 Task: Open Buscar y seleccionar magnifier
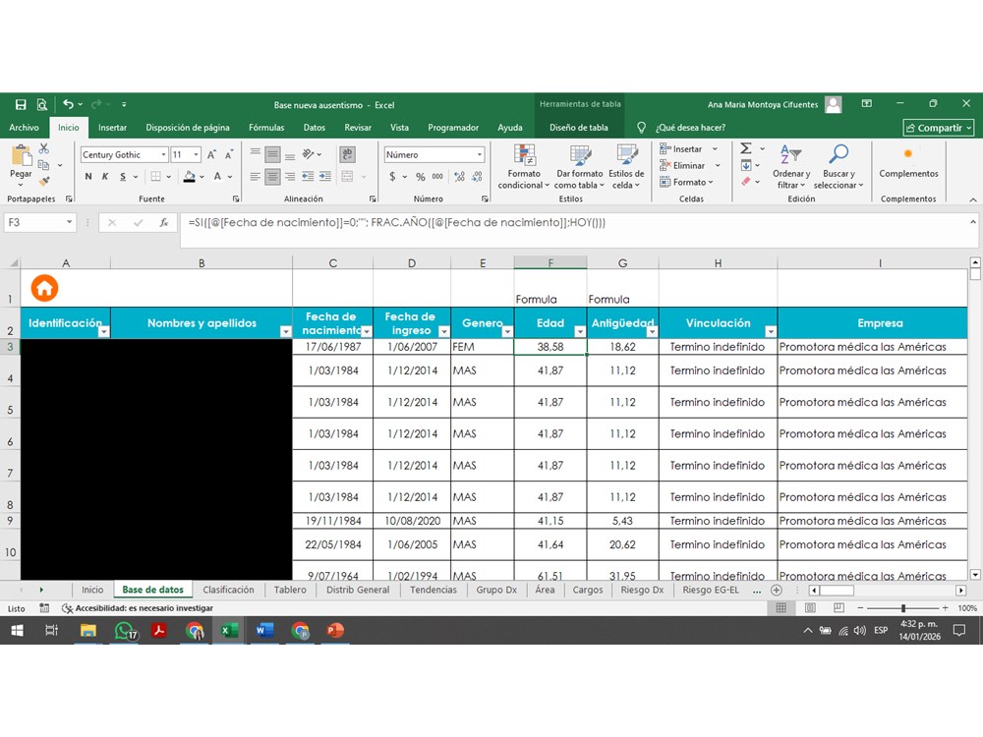coord(838,154)
